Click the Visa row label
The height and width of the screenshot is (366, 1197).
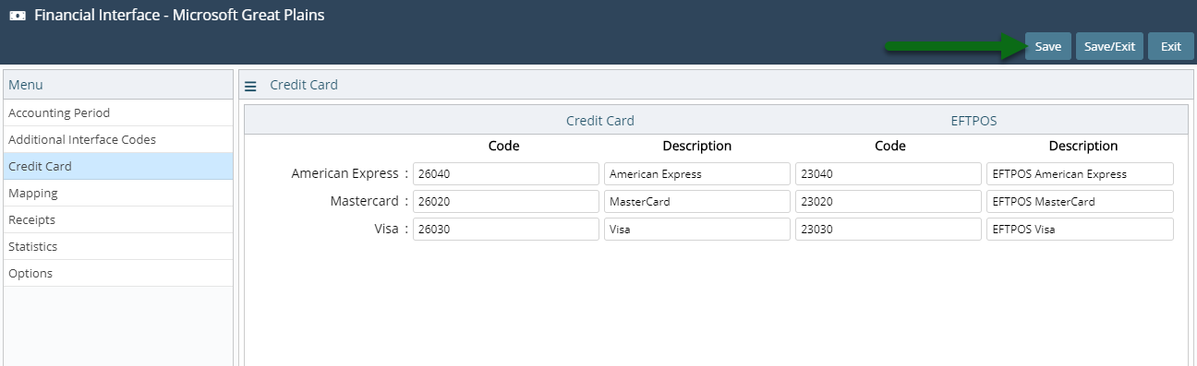click(387, 229)
